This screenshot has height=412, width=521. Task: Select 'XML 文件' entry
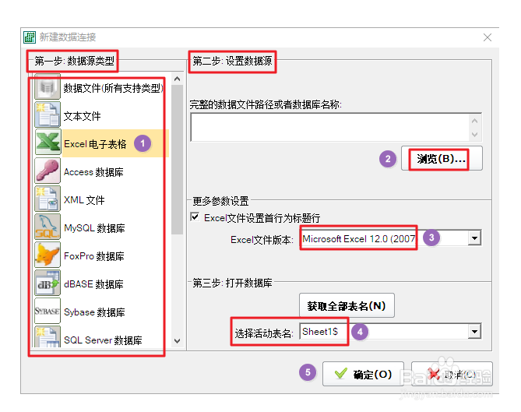(x=84, y=200)
